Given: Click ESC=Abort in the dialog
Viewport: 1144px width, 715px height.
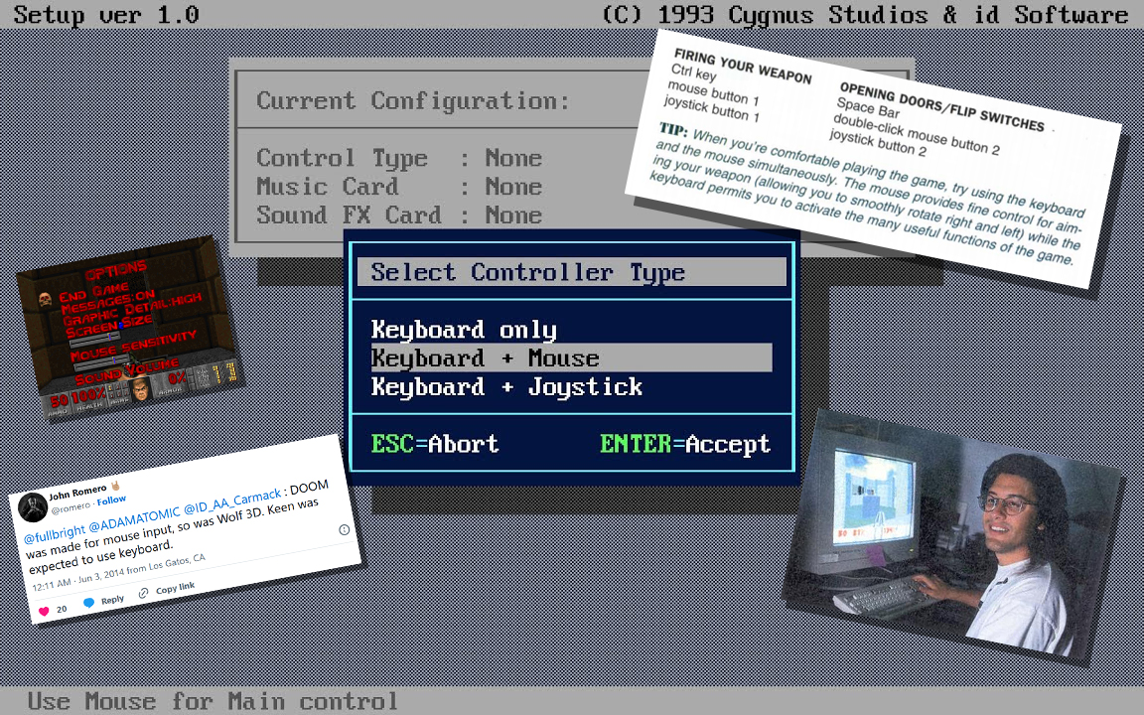Looking at the screenshot, I should pyautogui.click(x=435, y=444).
